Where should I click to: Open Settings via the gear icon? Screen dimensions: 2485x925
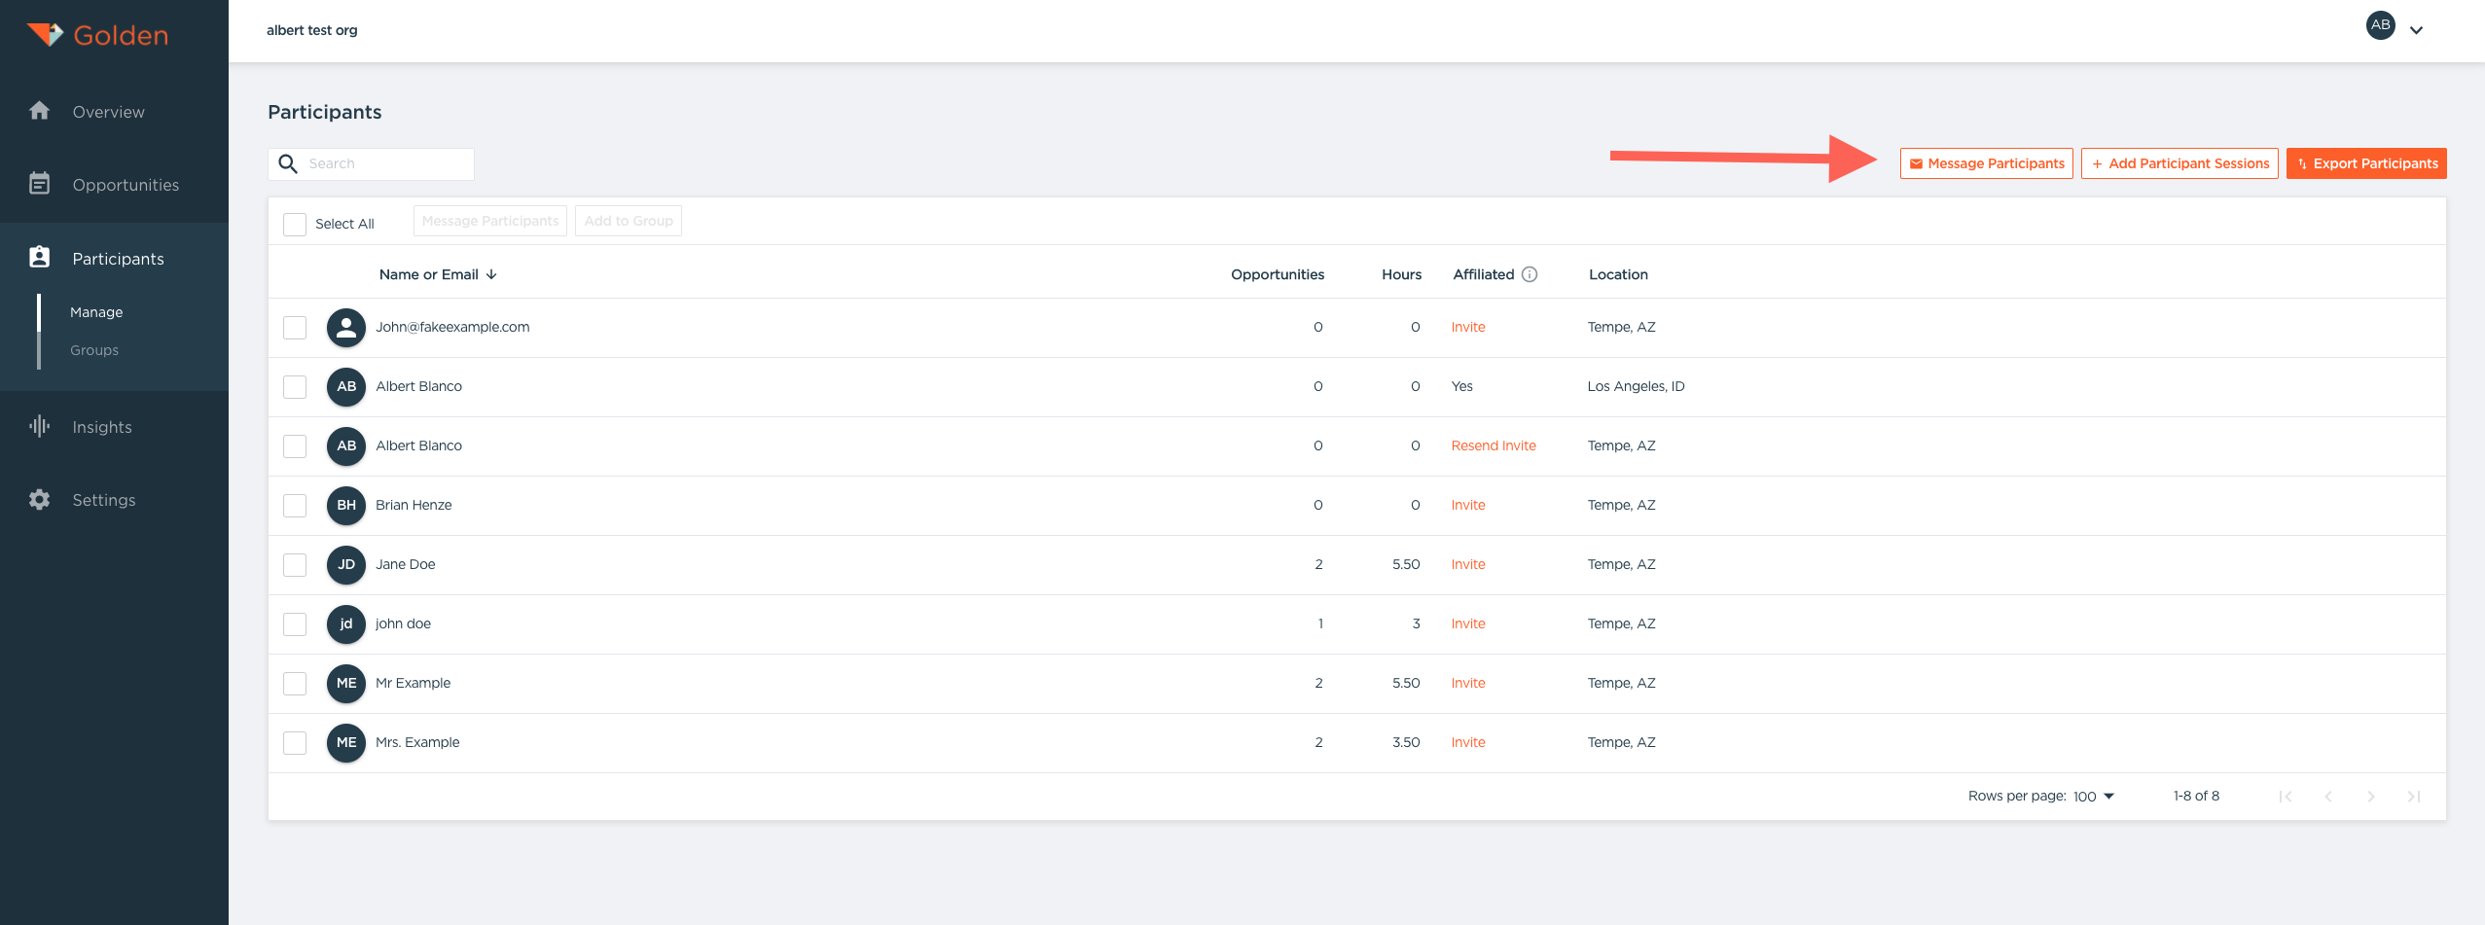[x=39, y=500]
